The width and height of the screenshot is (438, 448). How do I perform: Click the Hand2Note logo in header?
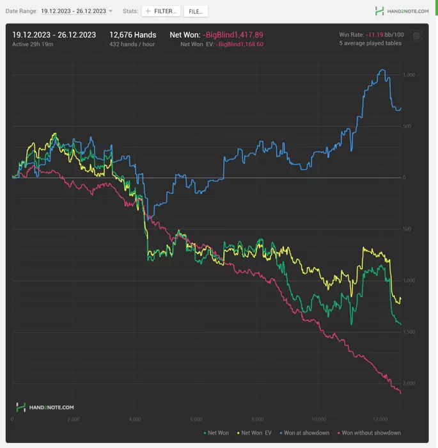[x=402, y=11]
